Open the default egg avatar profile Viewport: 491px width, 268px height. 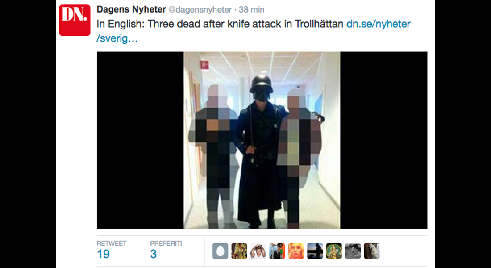coord(221,251)
